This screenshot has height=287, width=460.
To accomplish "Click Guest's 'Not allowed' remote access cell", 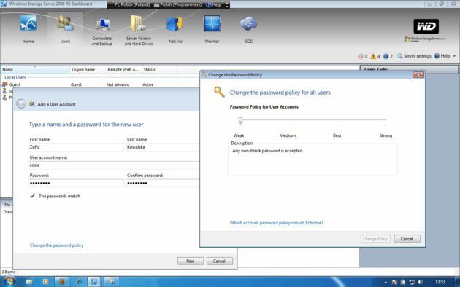I will [x=118, y=84].
